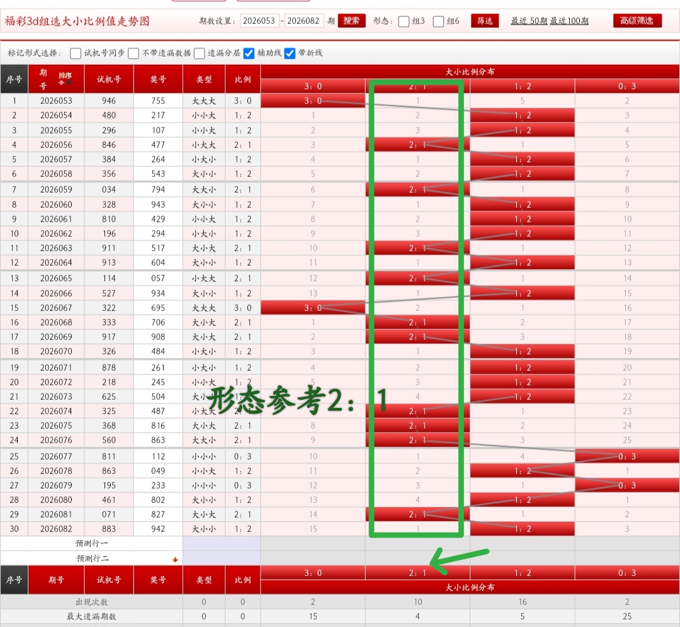Click the 筛选 button
This screenshot has width=680, height=627.
coord(485,21)
